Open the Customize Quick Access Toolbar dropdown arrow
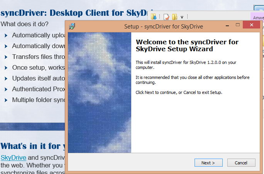264x174 pixels. (182, 17)
